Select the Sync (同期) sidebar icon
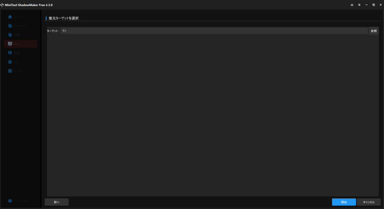The height and width of the screenshot is (209, 384). tap(10, 35)
